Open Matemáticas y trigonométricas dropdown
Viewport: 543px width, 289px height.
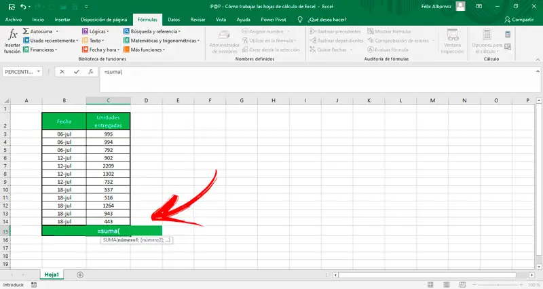[x=162, y=41]
